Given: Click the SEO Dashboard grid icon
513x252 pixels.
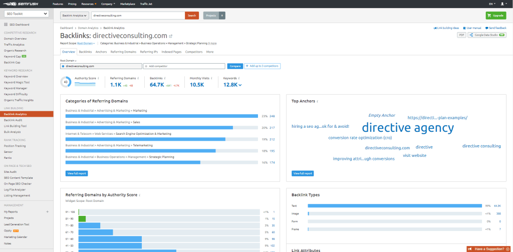Looking at the screenshot, I should (6, 25).
